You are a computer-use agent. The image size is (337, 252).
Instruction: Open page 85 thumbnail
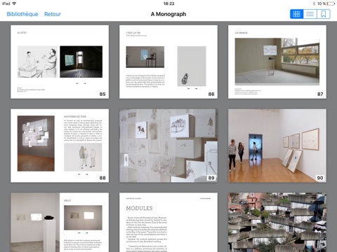click(x=60, y=62)
